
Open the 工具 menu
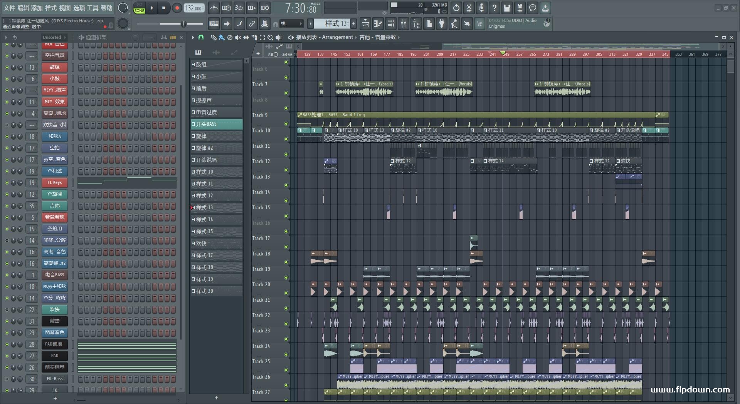point(92,8)
